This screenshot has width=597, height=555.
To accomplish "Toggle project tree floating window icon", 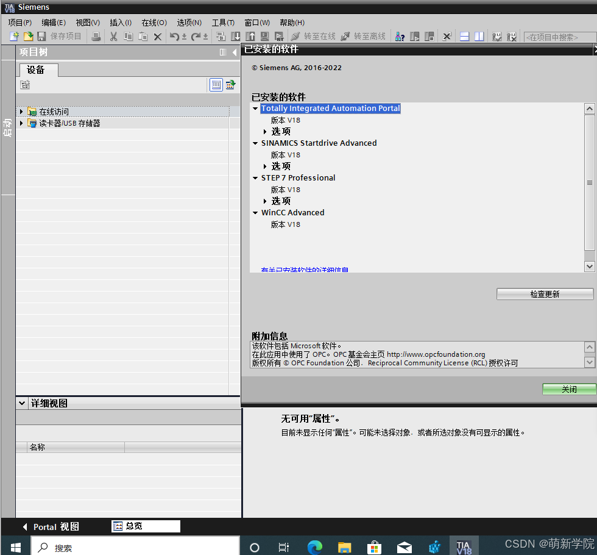I will 223,52.
